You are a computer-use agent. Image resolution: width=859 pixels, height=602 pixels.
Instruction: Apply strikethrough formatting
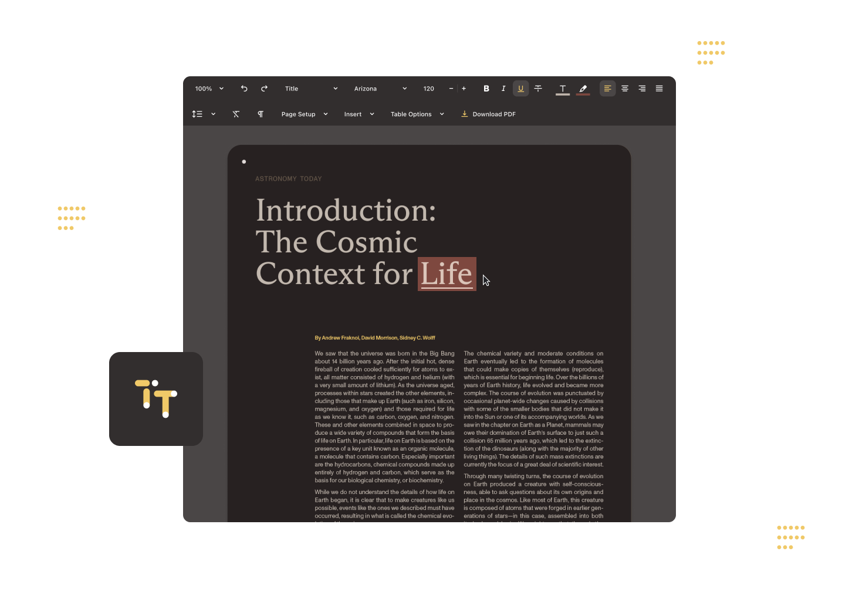[538, 89]
